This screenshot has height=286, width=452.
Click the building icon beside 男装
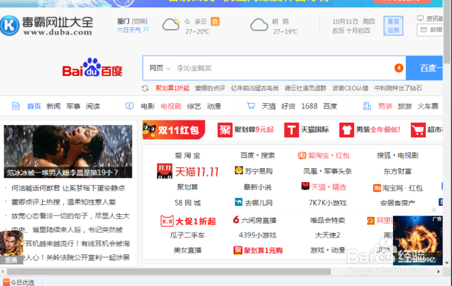(367, 106)
